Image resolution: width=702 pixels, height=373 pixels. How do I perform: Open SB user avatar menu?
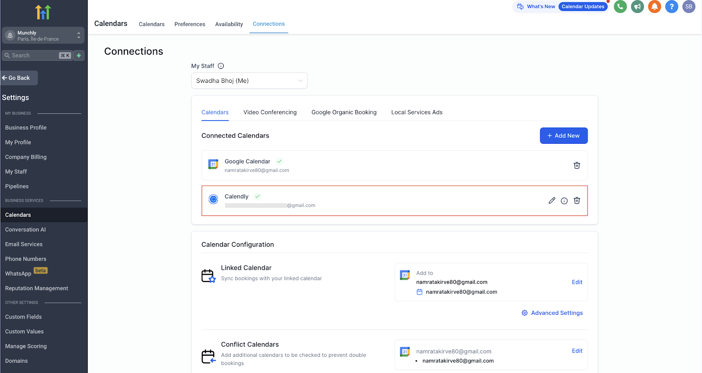688,7
